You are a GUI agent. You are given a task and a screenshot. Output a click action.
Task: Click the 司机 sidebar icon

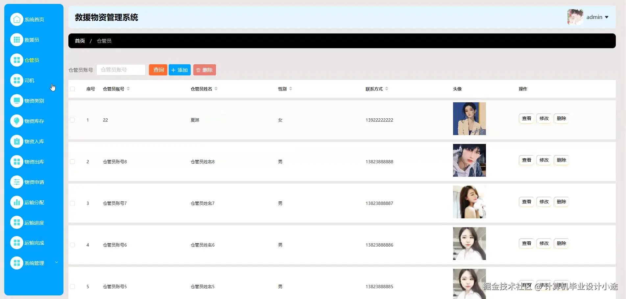17,80
